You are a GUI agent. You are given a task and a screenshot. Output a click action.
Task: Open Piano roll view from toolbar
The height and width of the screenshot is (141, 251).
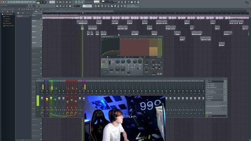click(99, 6)
